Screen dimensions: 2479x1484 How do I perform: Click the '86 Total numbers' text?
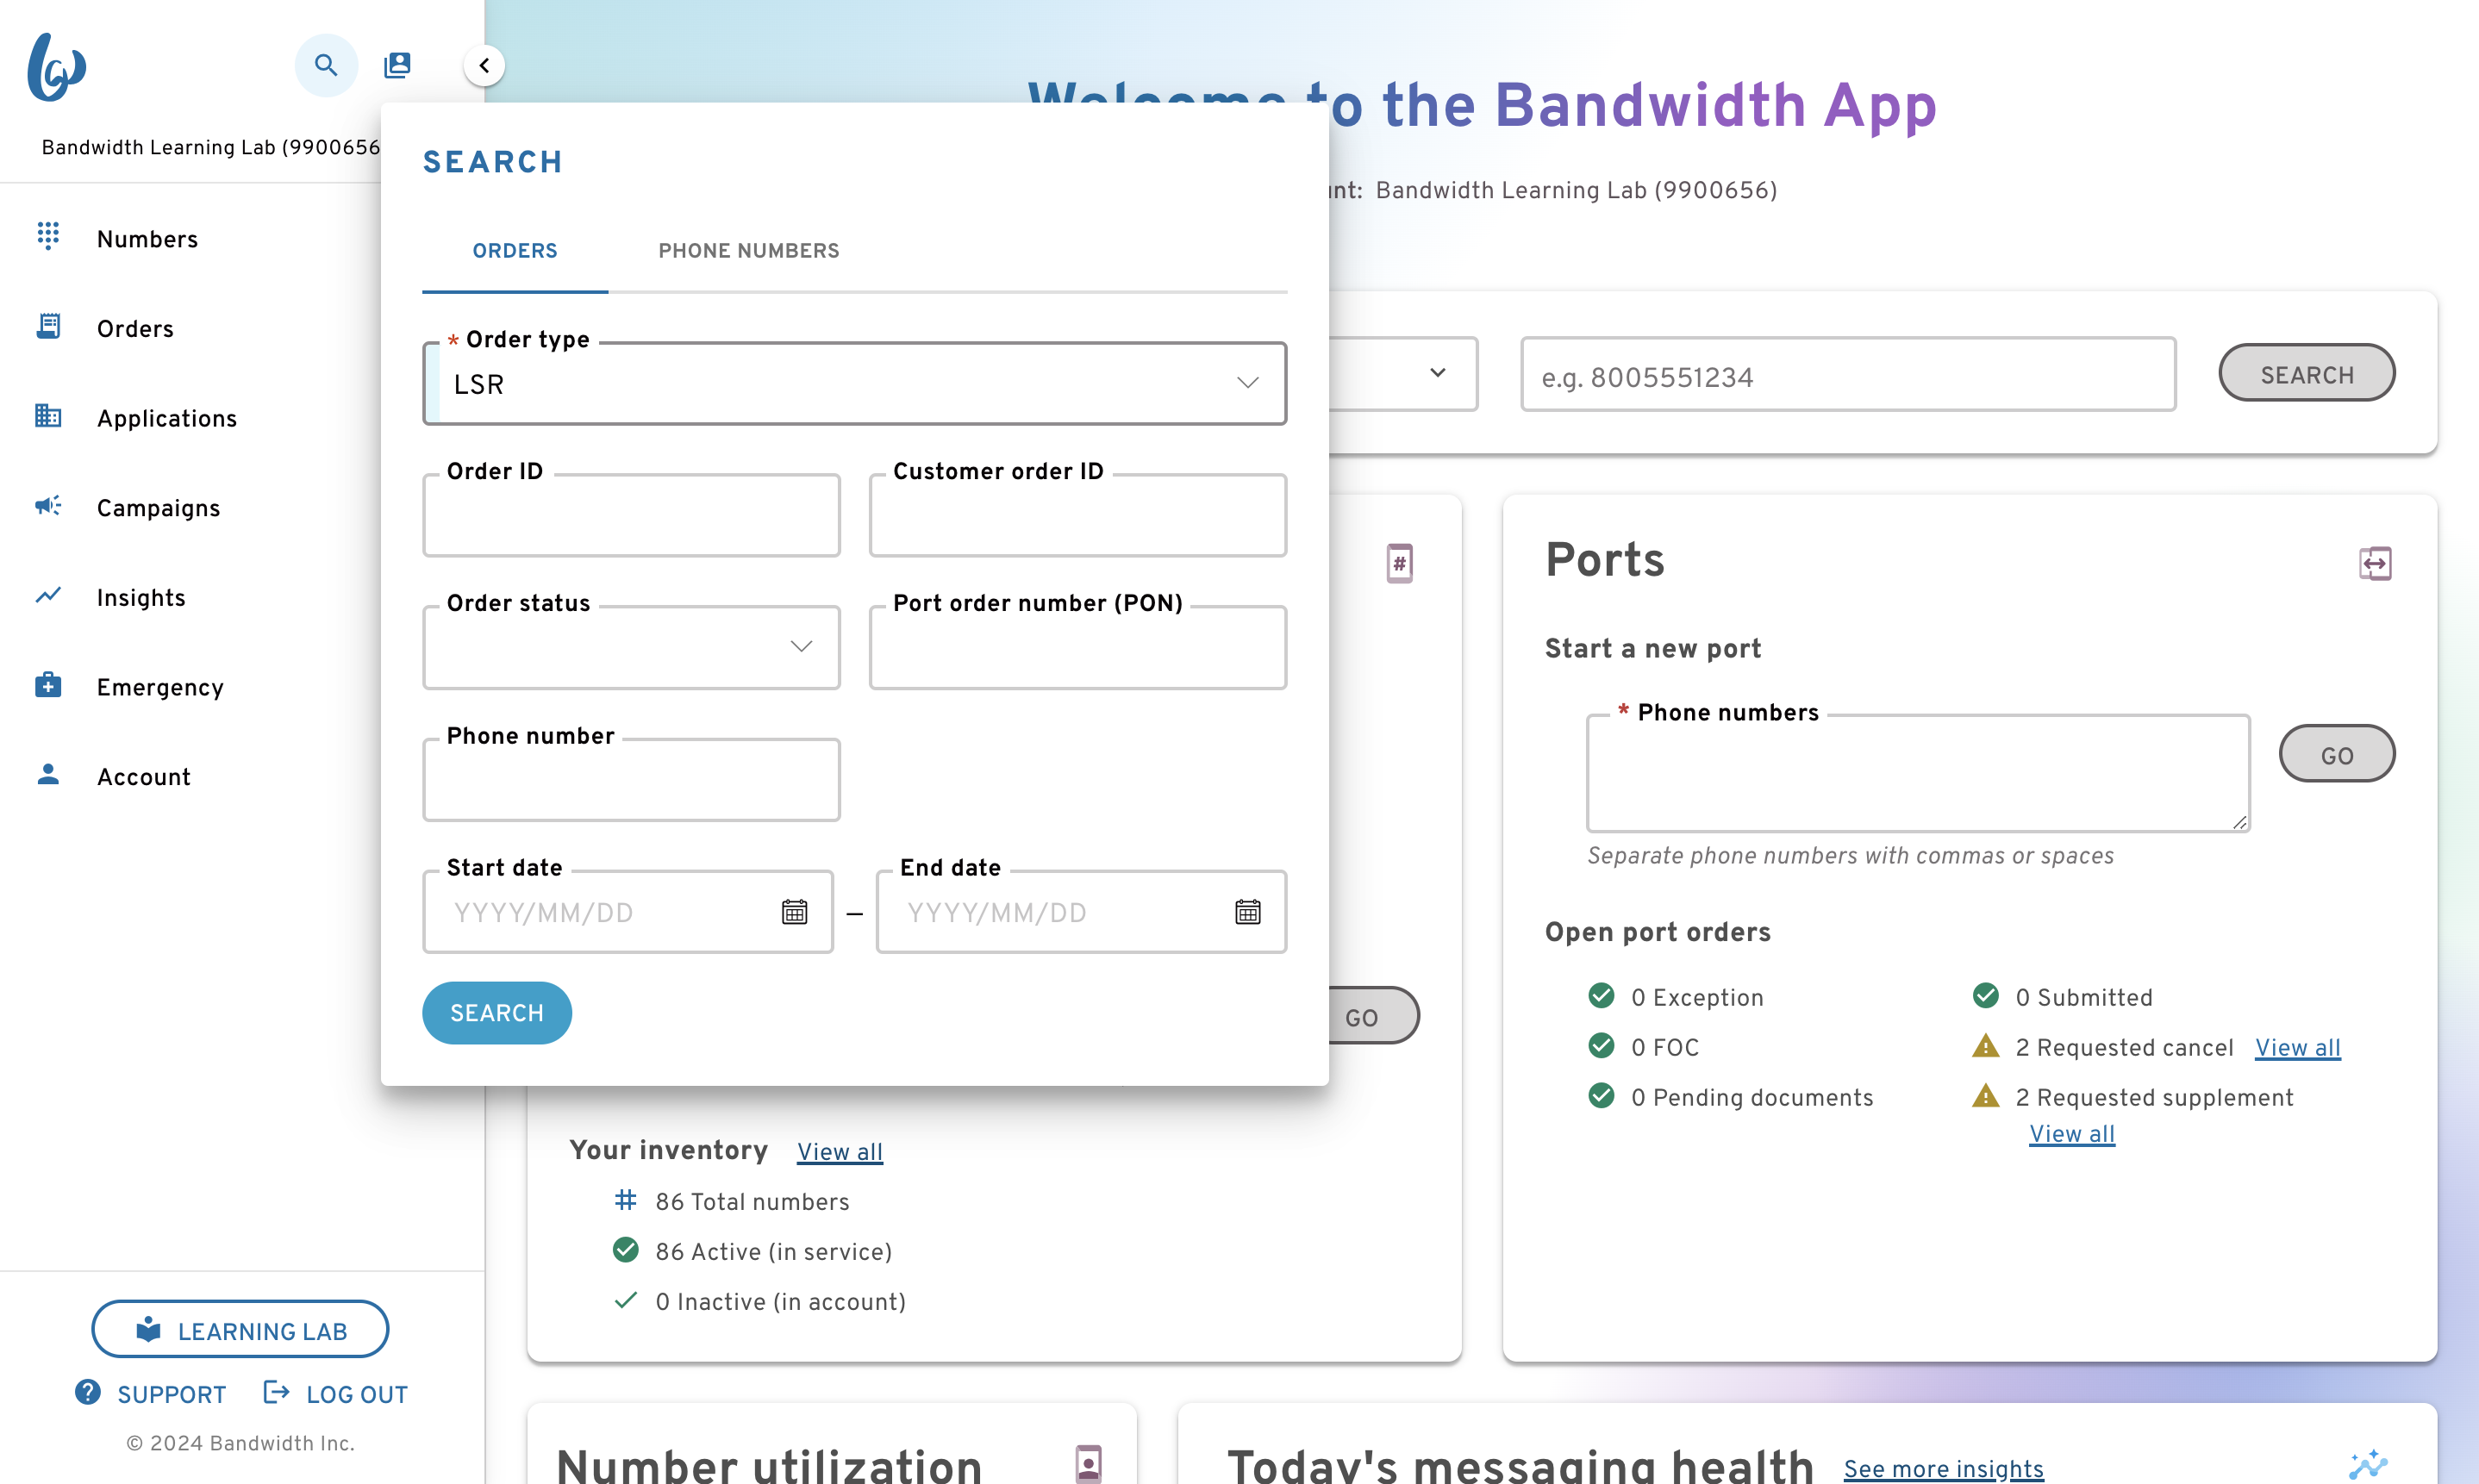click(x=752, y=1202)
